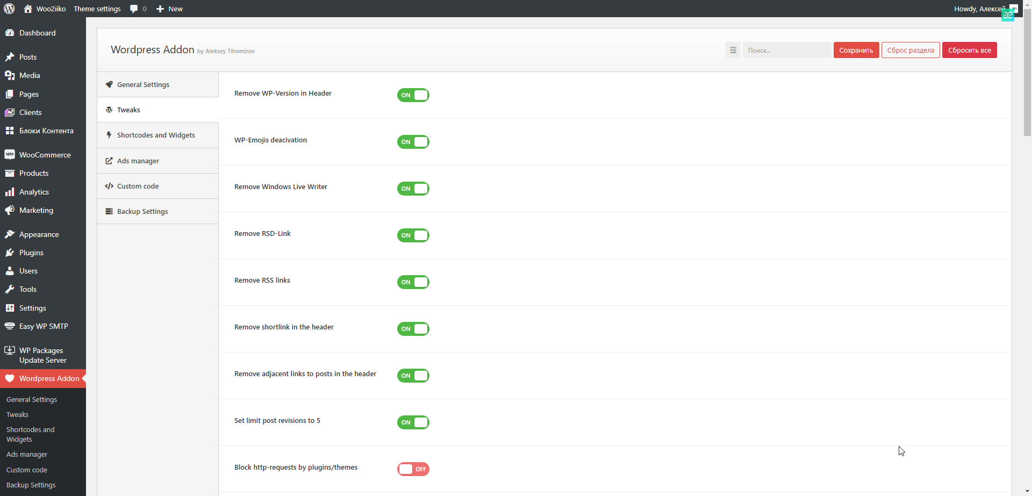
Task: Open the General Settings tab in panel
Action: tap(157, 84)
